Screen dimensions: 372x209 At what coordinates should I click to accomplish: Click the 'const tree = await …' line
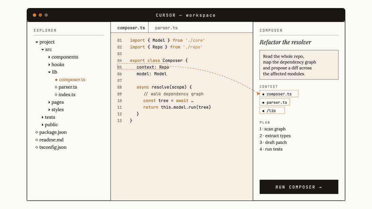pyautogui.click(x=168, y=101)
